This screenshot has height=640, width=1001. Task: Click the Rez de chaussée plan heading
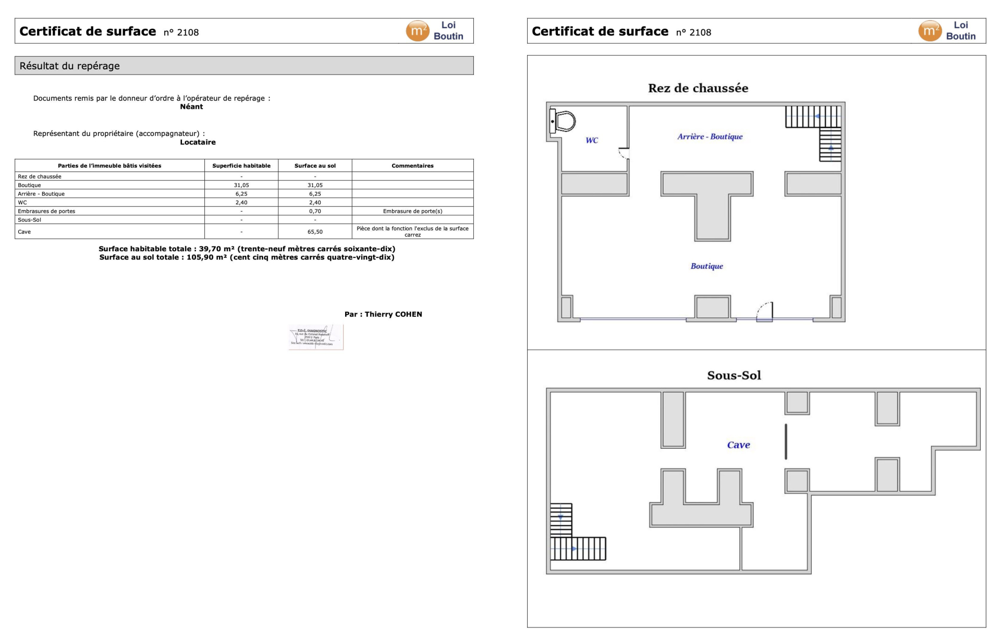698,88
